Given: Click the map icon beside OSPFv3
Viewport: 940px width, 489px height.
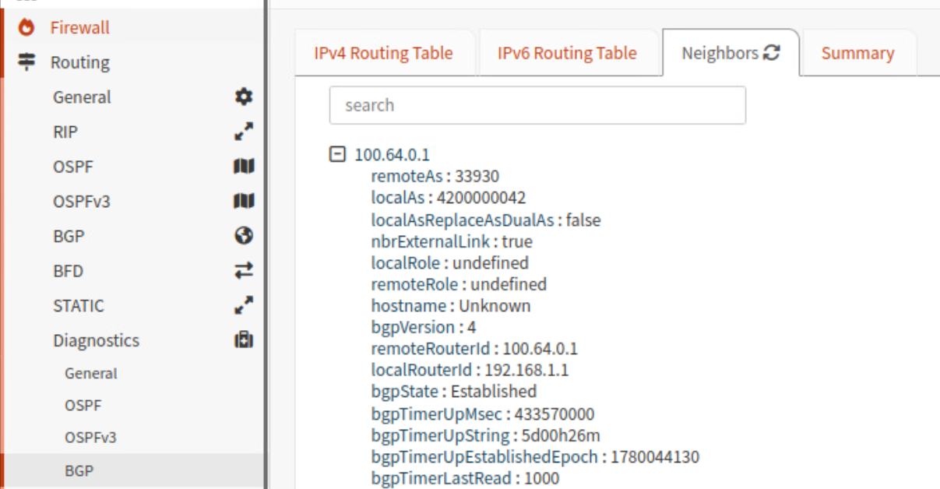Looking at the screenshot, I should point(244,202).
